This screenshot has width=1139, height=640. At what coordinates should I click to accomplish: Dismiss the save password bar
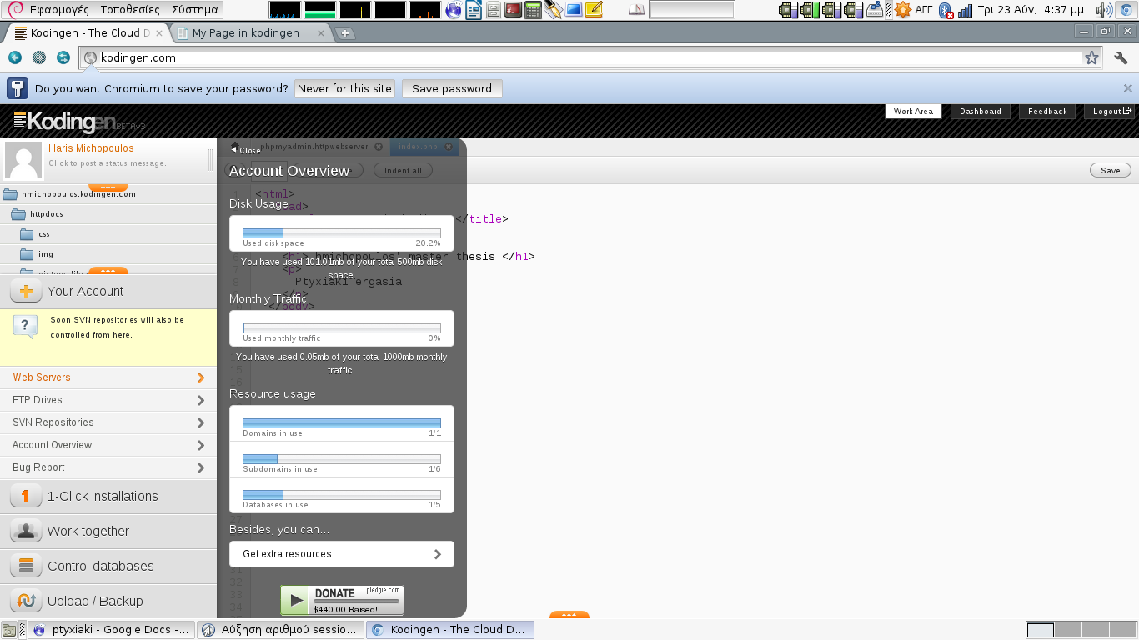[1127, 88]
